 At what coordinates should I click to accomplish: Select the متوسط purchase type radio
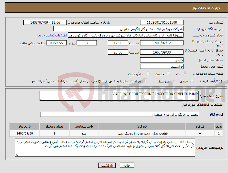point(173,80)
